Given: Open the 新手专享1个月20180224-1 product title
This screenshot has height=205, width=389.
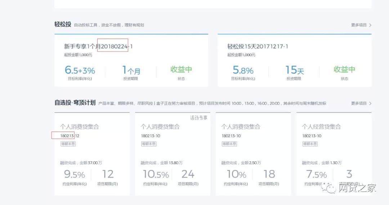Looking at the screenshot, I should coord(98,46).
